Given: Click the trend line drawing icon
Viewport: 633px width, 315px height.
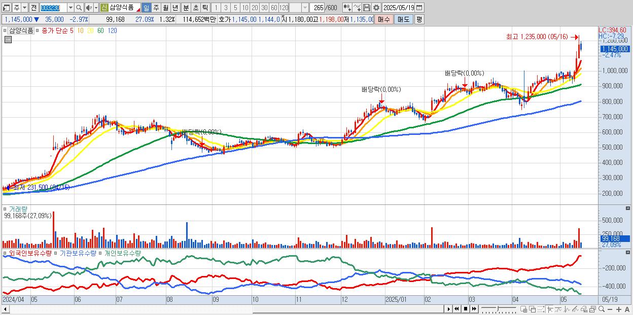Looking at the screenshot, I should (558, 309).
